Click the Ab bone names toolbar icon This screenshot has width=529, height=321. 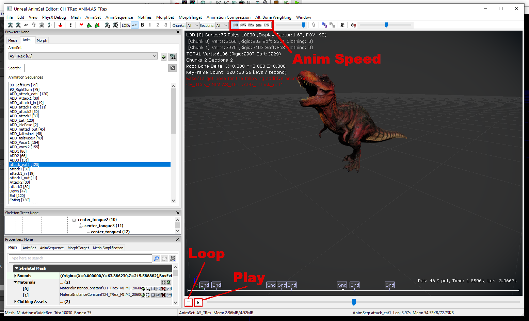coord(26,25)
